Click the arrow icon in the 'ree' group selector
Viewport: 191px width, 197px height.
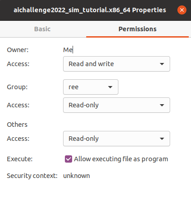tap(110, 87)
